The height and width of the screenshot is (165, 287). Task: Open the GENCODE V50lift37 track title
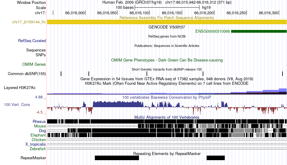click(167, 27)
